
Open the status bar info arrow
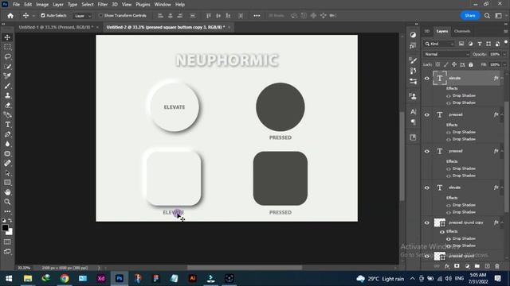[x=99, y=269]
